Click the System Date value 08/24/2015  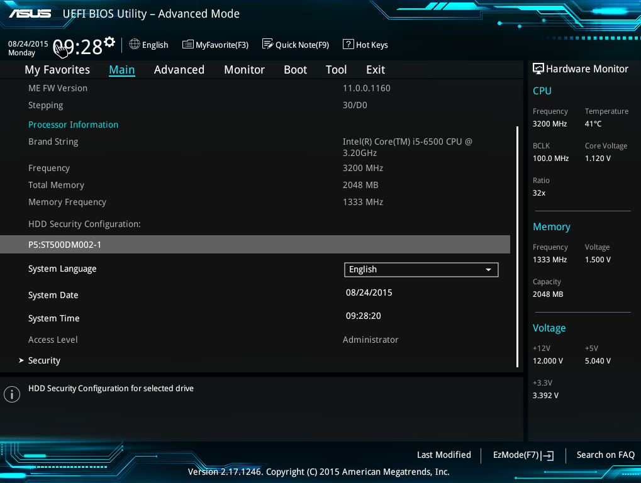coord(369,292)
